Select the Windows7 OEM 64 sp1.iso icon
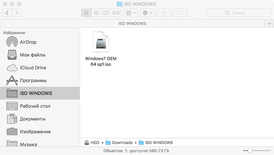Screen dimensions: 274x155 pos(101,42)
